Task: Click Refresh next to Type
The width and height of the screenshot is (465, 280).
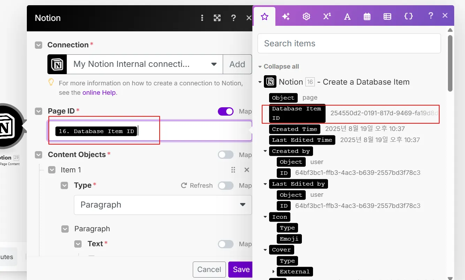Action: coord(197,186)
